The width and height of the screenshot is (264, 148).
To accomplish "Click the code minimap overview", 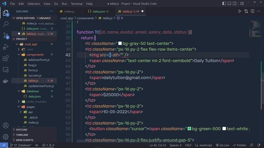I will [x=256, y=28].
